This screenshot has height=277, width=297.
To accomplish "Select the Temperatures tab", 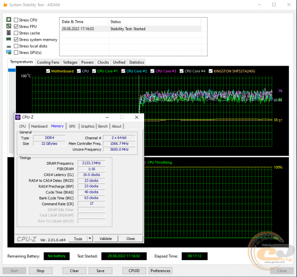I will tap(22, 62).
